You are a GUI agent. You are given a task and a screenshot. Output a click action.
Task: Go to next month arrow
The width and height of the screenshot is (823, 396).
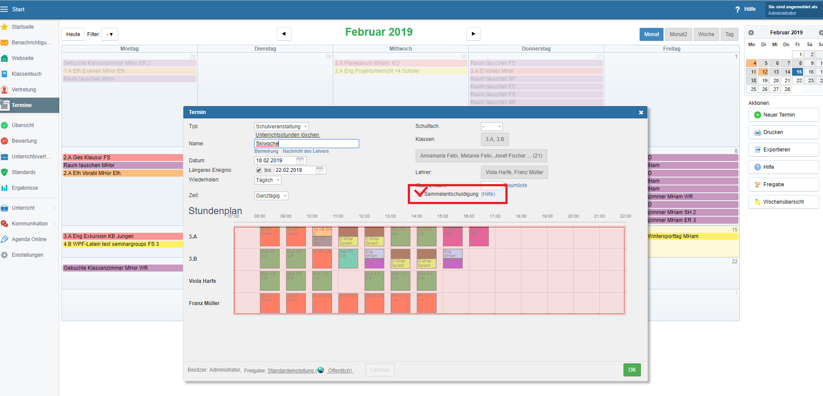coord(473,34)
